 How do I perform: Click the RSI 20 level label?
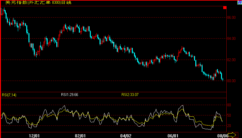coord(229,126)
